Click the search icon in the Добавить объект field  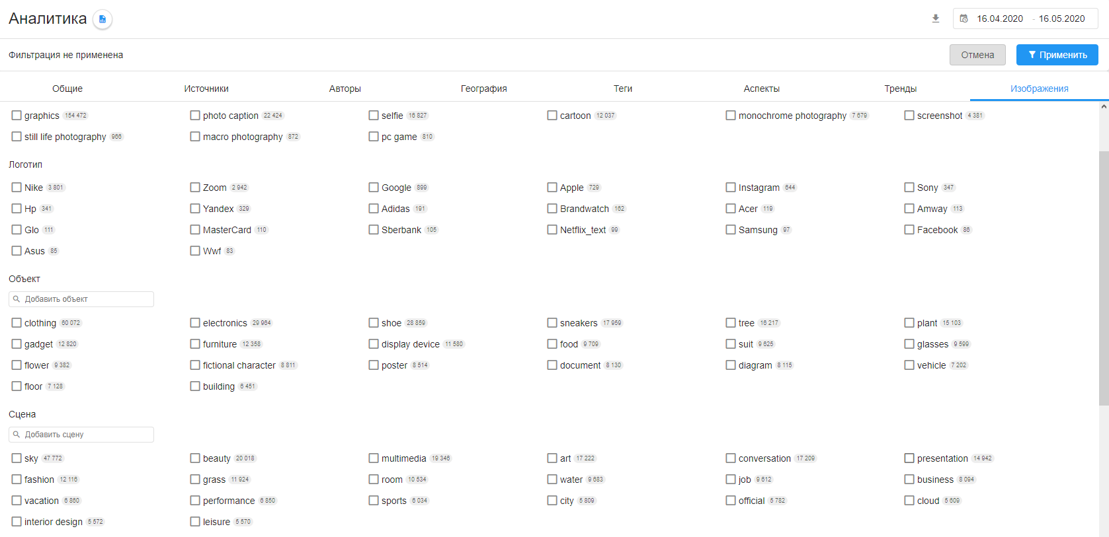pyautogui.click(x=17, y=299)
